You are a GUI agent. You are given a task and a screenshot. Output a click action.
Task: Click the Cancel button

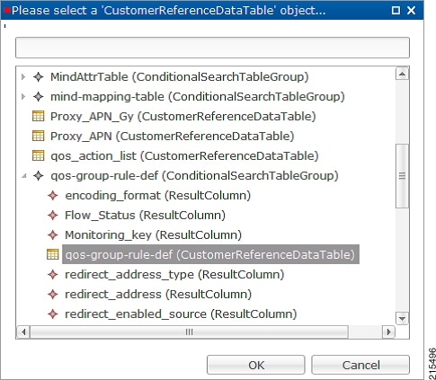[x=360, y=365]
